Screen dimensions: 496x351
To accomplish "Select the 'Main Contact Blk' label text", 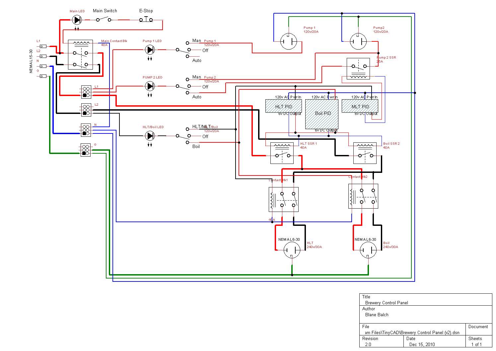I will (114, 41).
